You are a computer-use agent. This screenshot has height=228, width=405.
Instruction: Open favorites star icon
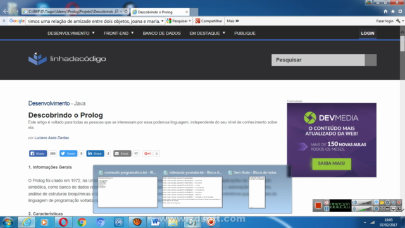pyautogui.click(x=393, y=11)
